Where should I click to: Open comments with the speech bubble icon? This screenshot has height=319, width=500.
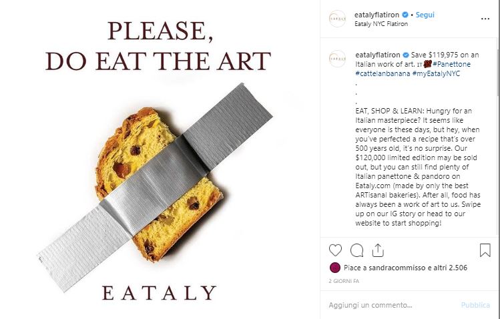(356, 250)
